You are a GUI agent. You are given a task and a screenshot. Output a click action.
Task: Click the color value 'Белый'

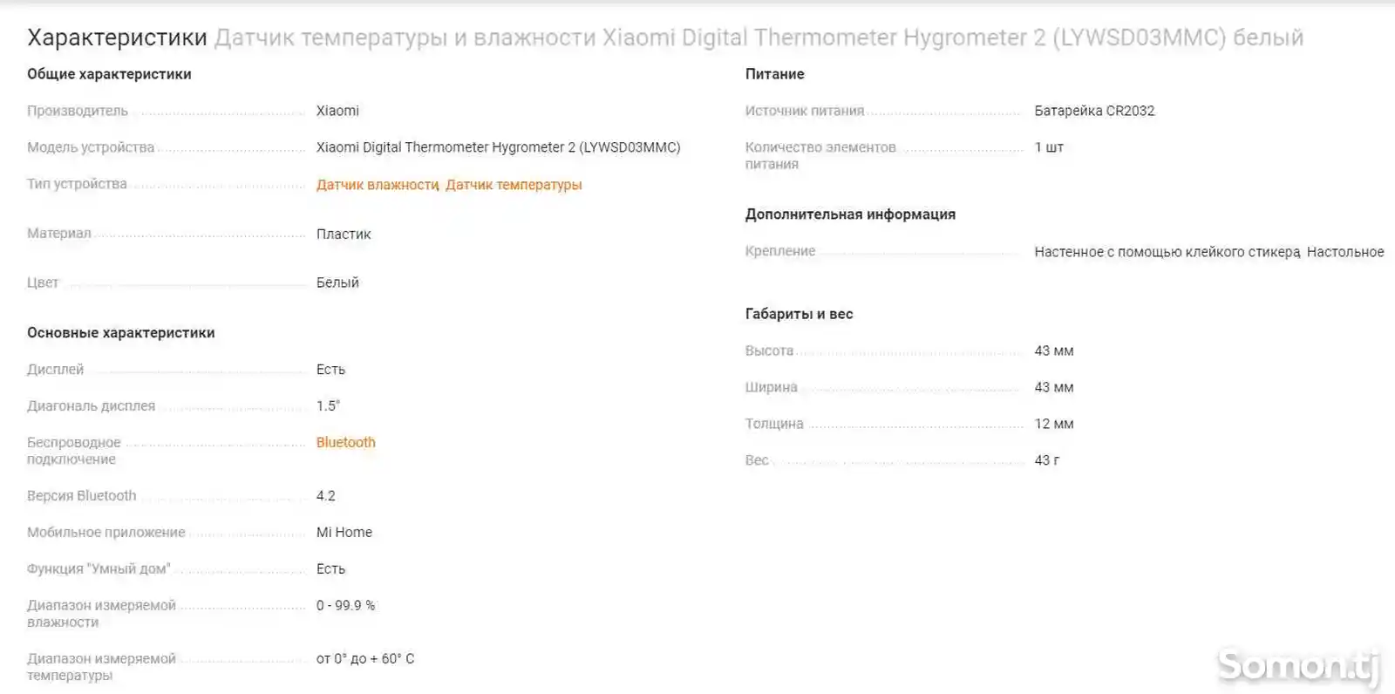(x=337, y=282)
